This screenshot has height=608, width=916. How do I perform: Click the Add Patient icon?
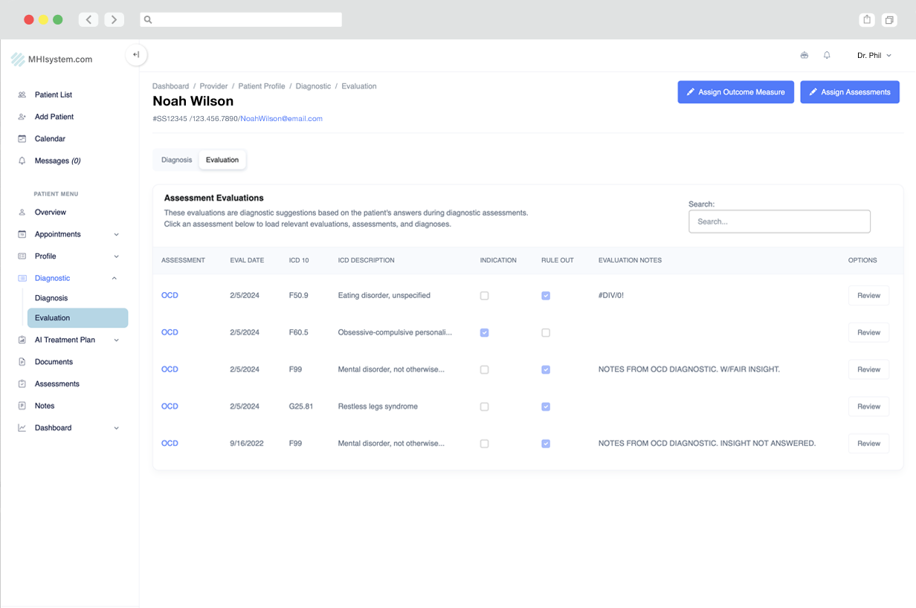[x=22, y=117]
